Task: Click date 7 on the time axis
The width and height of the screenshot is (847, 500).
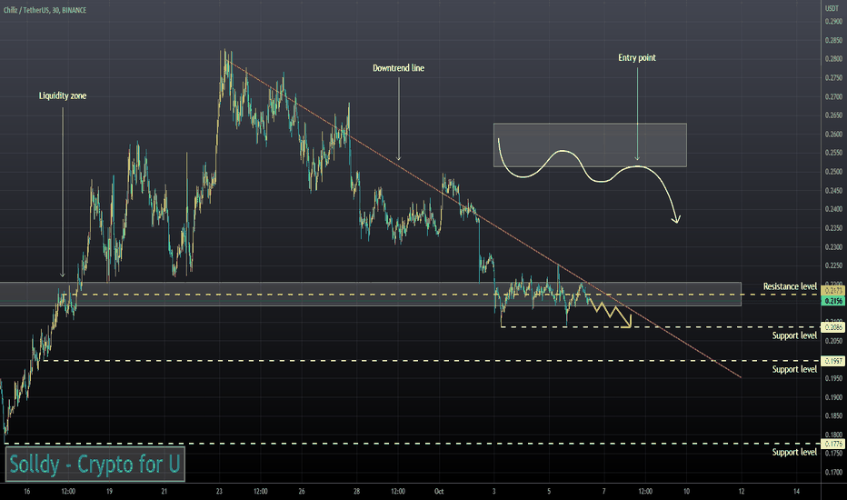Action: (604, 491)
